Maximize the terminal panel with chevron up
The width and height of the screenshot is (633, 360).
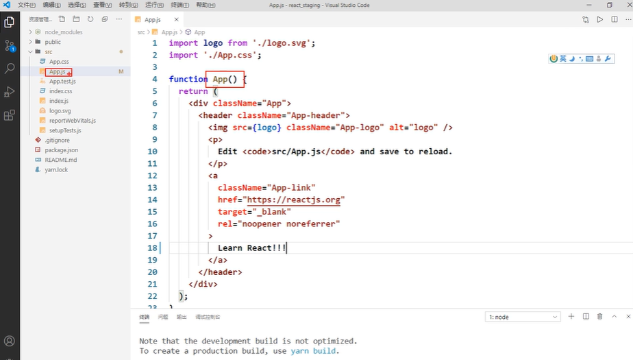pyautogui.click(x=614, y=317)
